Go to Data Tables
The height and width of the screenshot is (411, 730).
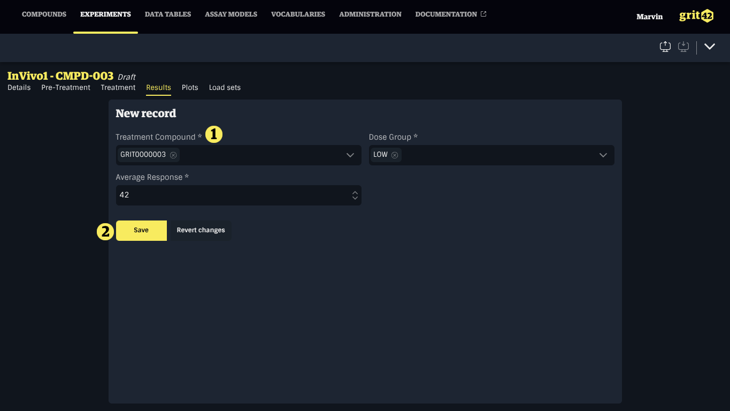[x=168, y=14]
